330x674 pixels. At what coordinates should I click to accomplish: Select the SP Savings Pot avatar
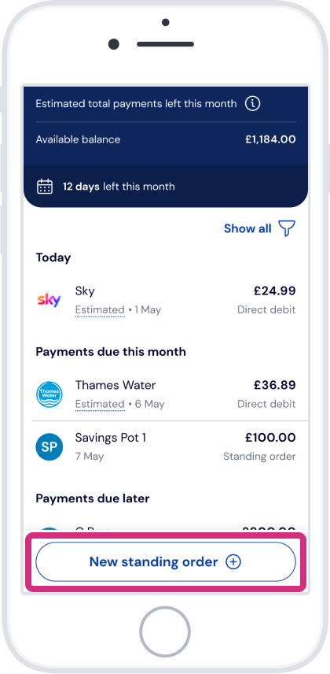pos(49,446)
